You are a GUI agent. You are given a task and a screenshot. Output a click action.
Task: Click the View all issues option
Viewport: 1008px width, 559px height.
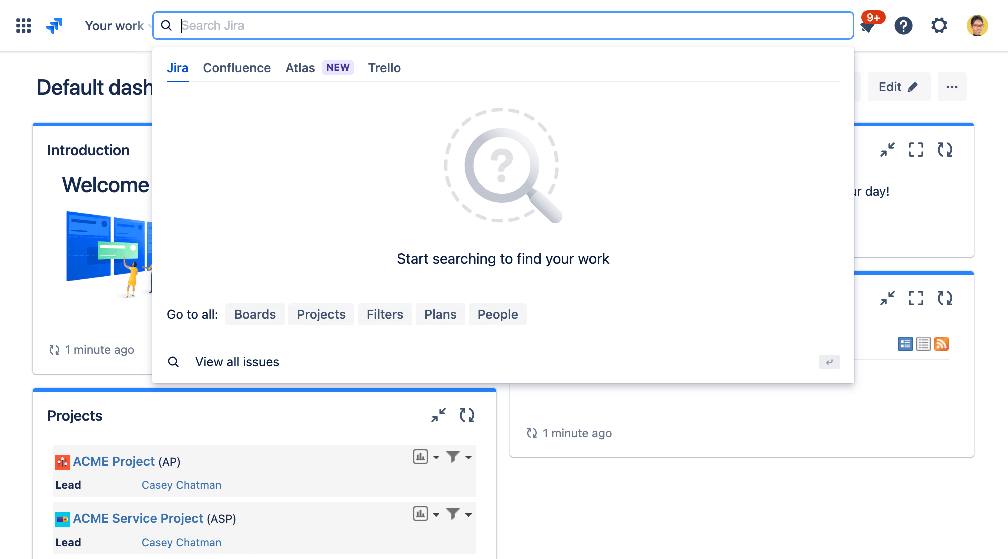[237, 361]
